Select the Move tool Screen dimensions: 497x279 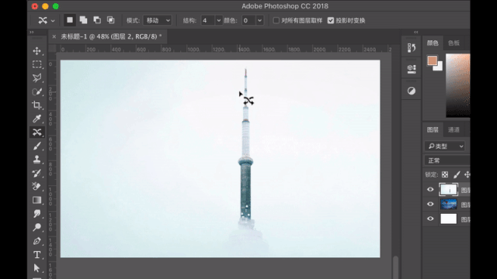point(36,51)
